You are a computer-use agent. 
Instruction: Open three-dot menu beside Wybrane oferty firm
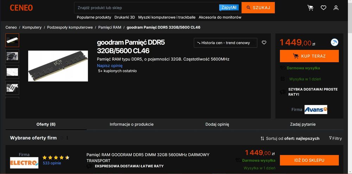coord(67,138)
